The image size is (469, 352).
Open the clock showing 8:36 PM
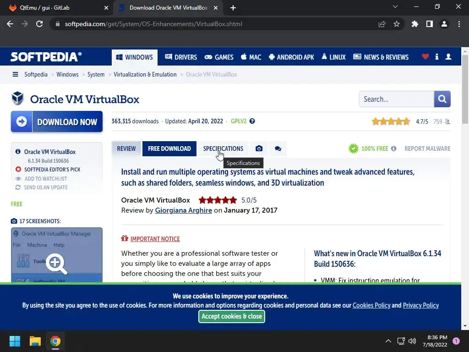tap(435, 341)
